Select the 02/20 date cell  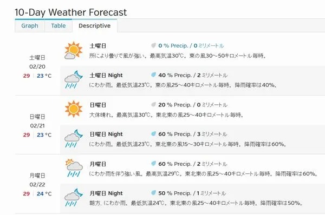tap(37, 66)
